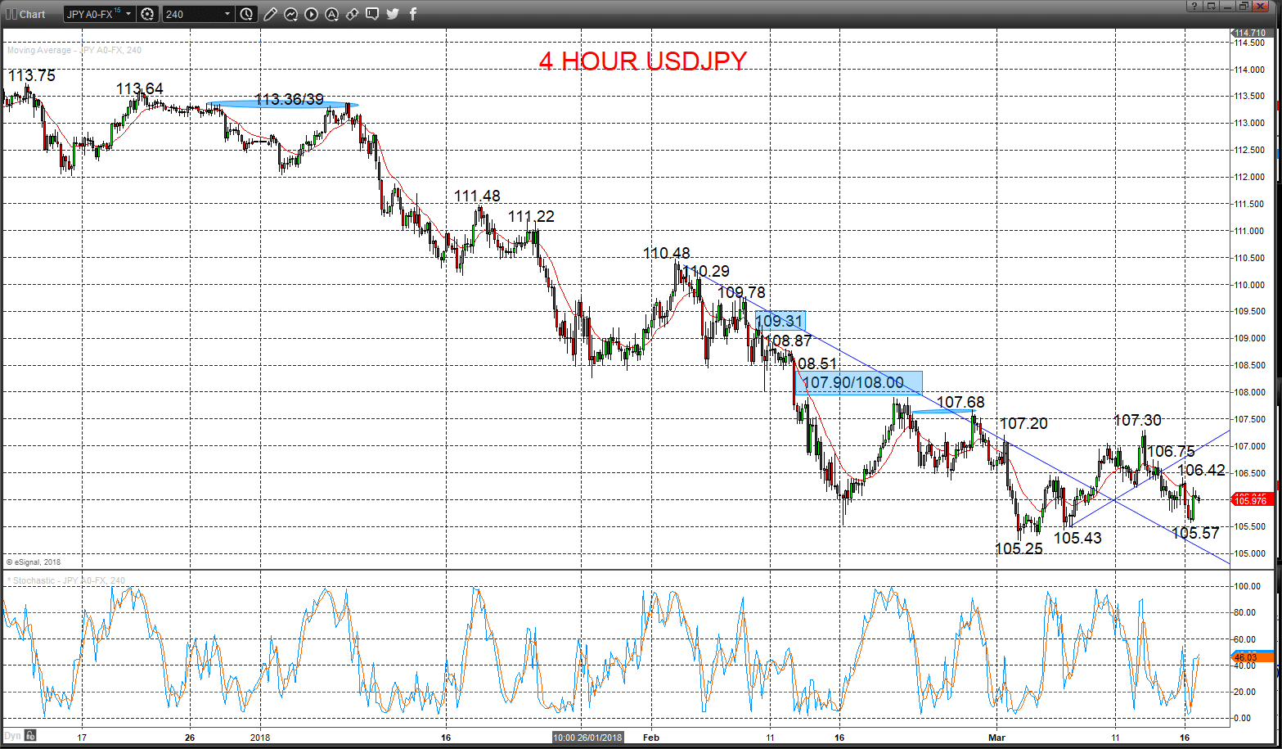Select the pencil drawing tool
Screen dimensions: 1282x749
pos(271,14)
